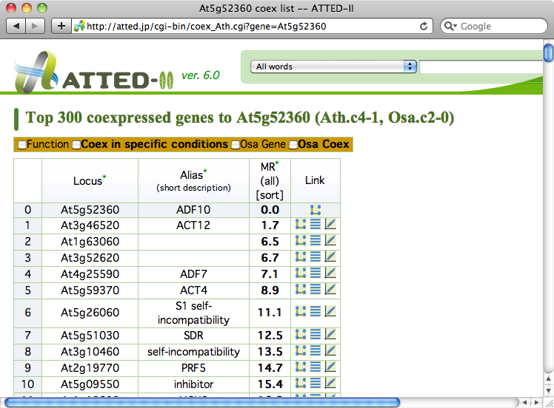This screenshot has height=408, width=554.
Task: Open list icon in SDR row
Action: pos(316,335)
